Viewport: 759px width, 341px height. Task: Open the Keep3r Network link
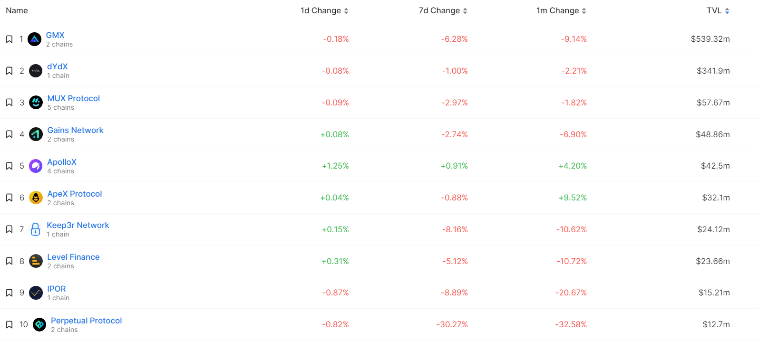(x=78, y=225)
